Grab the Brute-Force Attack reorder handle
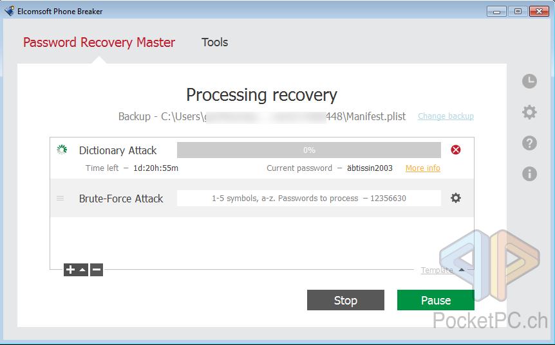This screenshot has width=555, height=345. 60,199
